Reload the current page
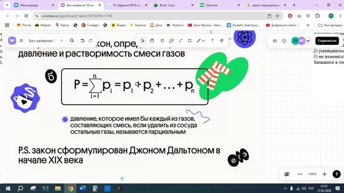 pyautogui.click(x=26, y=16)
